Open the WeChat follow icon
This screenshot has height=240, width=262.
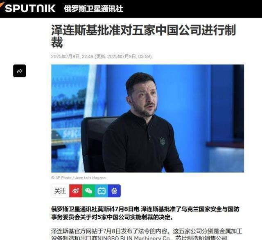88,191
